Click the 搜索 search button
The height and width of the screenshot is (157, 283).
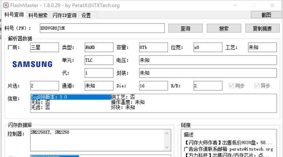(x=224, y=28)
